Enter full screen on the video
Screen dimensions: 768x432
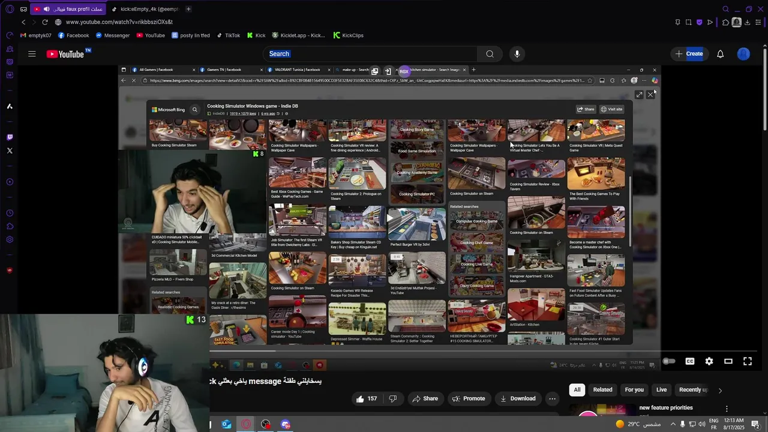coord(748,361)
